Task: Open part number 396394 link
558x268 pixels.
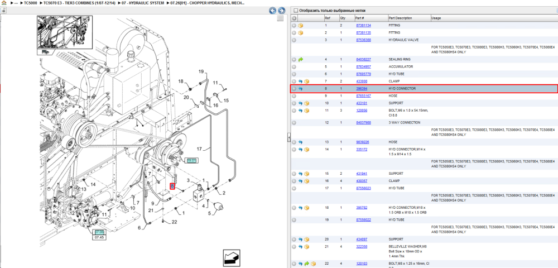Action: click(362, 89)
